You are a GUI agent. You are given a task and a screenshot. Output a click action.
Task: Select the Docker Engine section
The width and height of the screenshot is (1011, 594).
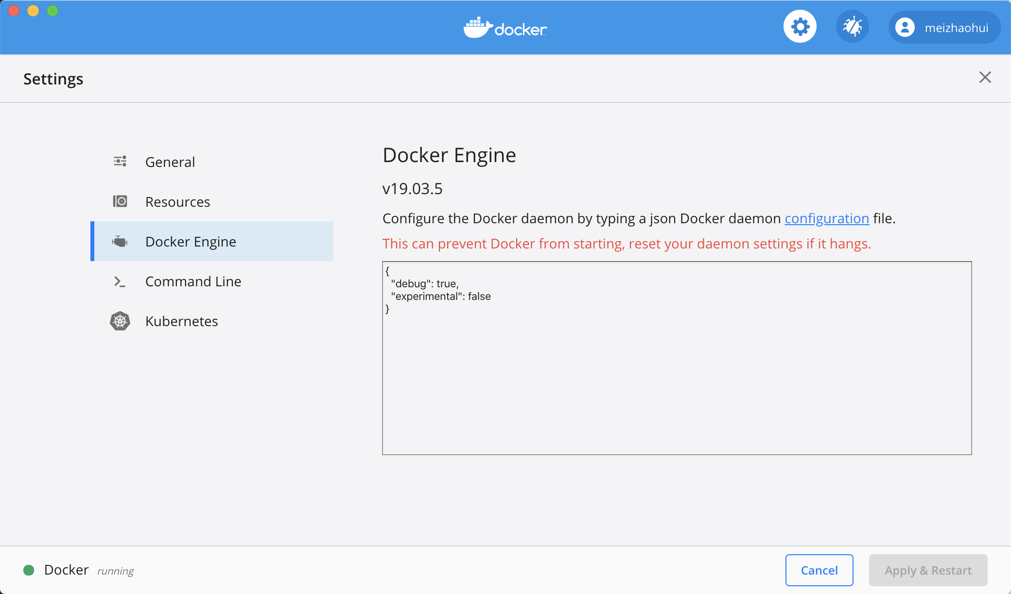point(212,241)
